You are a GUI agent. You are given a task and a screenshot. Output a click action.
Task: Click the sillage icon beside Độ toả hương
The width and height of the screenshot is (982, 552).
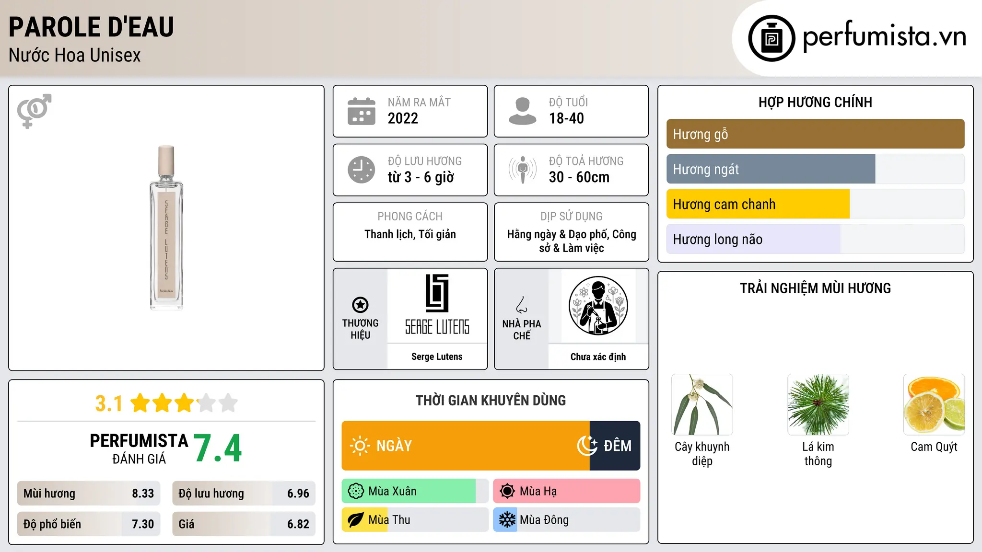(x=522, y=170)
